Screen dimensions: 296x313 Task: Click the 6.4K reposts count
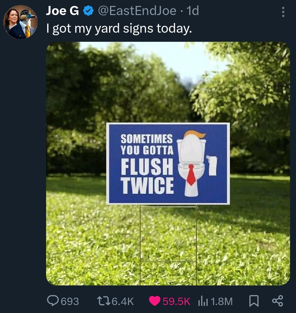pos(123,301)
